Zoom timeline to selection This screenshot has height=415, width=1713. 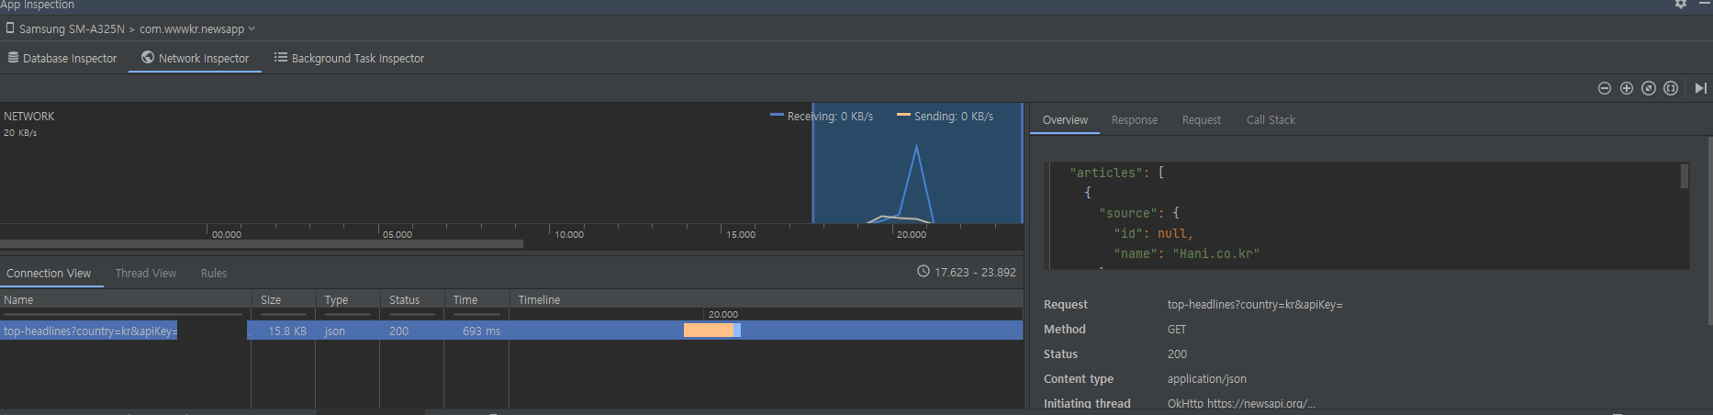coord(1671,88)
